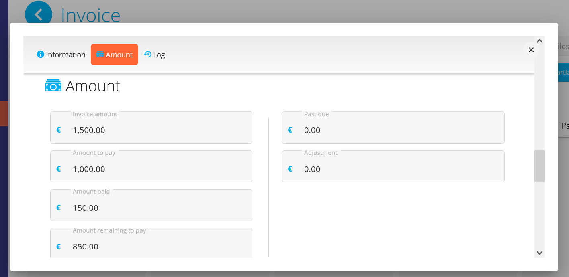The height and width of the screenshot is (277, 569).
Task: Click the Amount to pay field
Action: [x=157, y=169]
